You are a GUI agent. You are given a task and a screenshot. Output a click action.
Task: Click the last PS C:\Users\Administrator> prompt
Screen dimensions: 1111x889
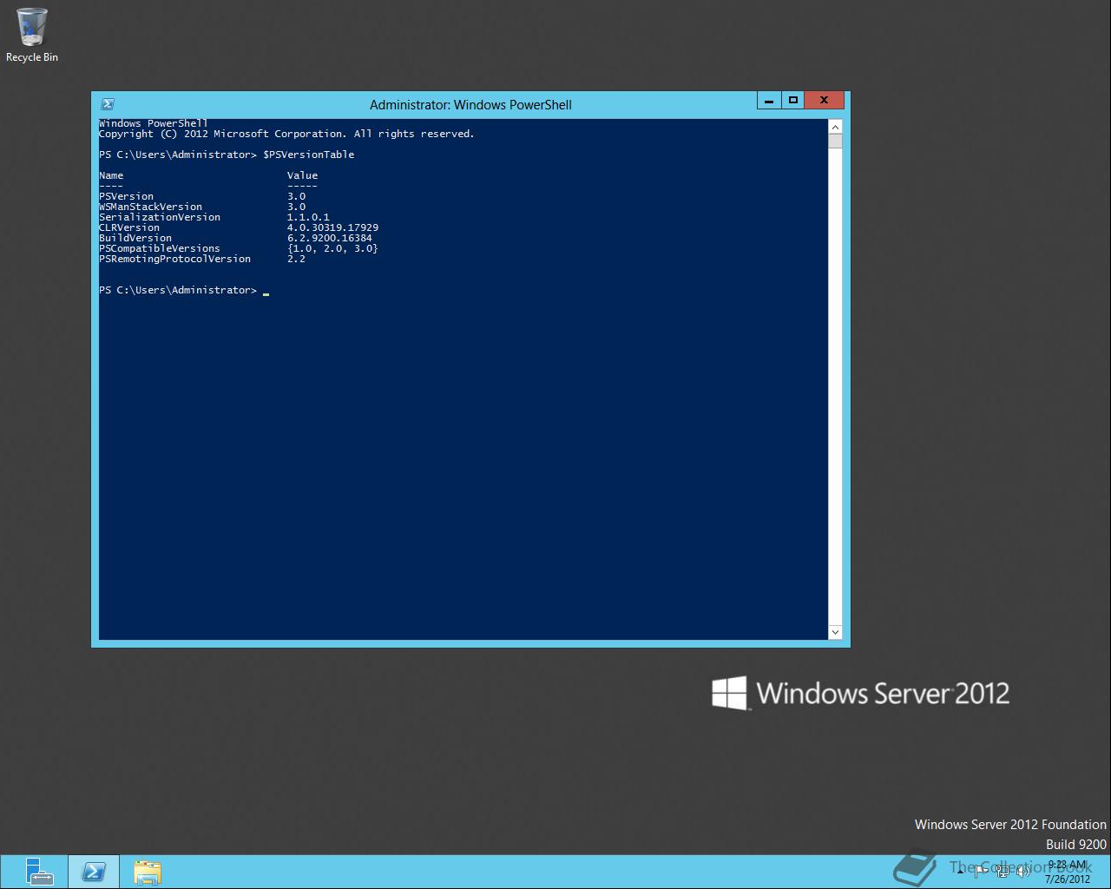tap(178, 290)
